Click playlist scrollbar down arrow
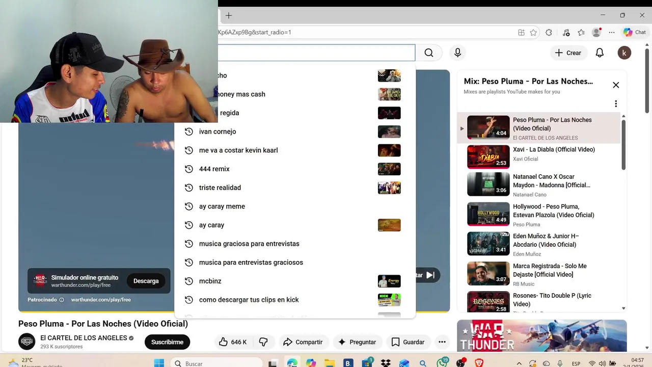 (x=623, y=308)
